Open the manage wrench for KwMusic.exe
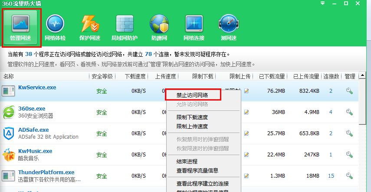The width and height of the screenshot is (371, 192). 349,154
